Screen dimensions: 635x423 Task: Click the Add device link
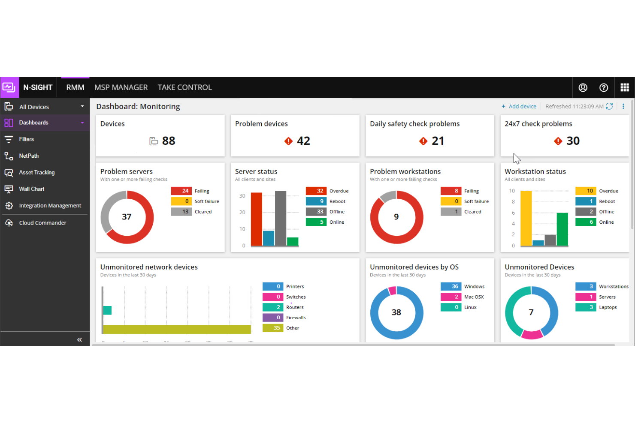(x=519, y=106)
